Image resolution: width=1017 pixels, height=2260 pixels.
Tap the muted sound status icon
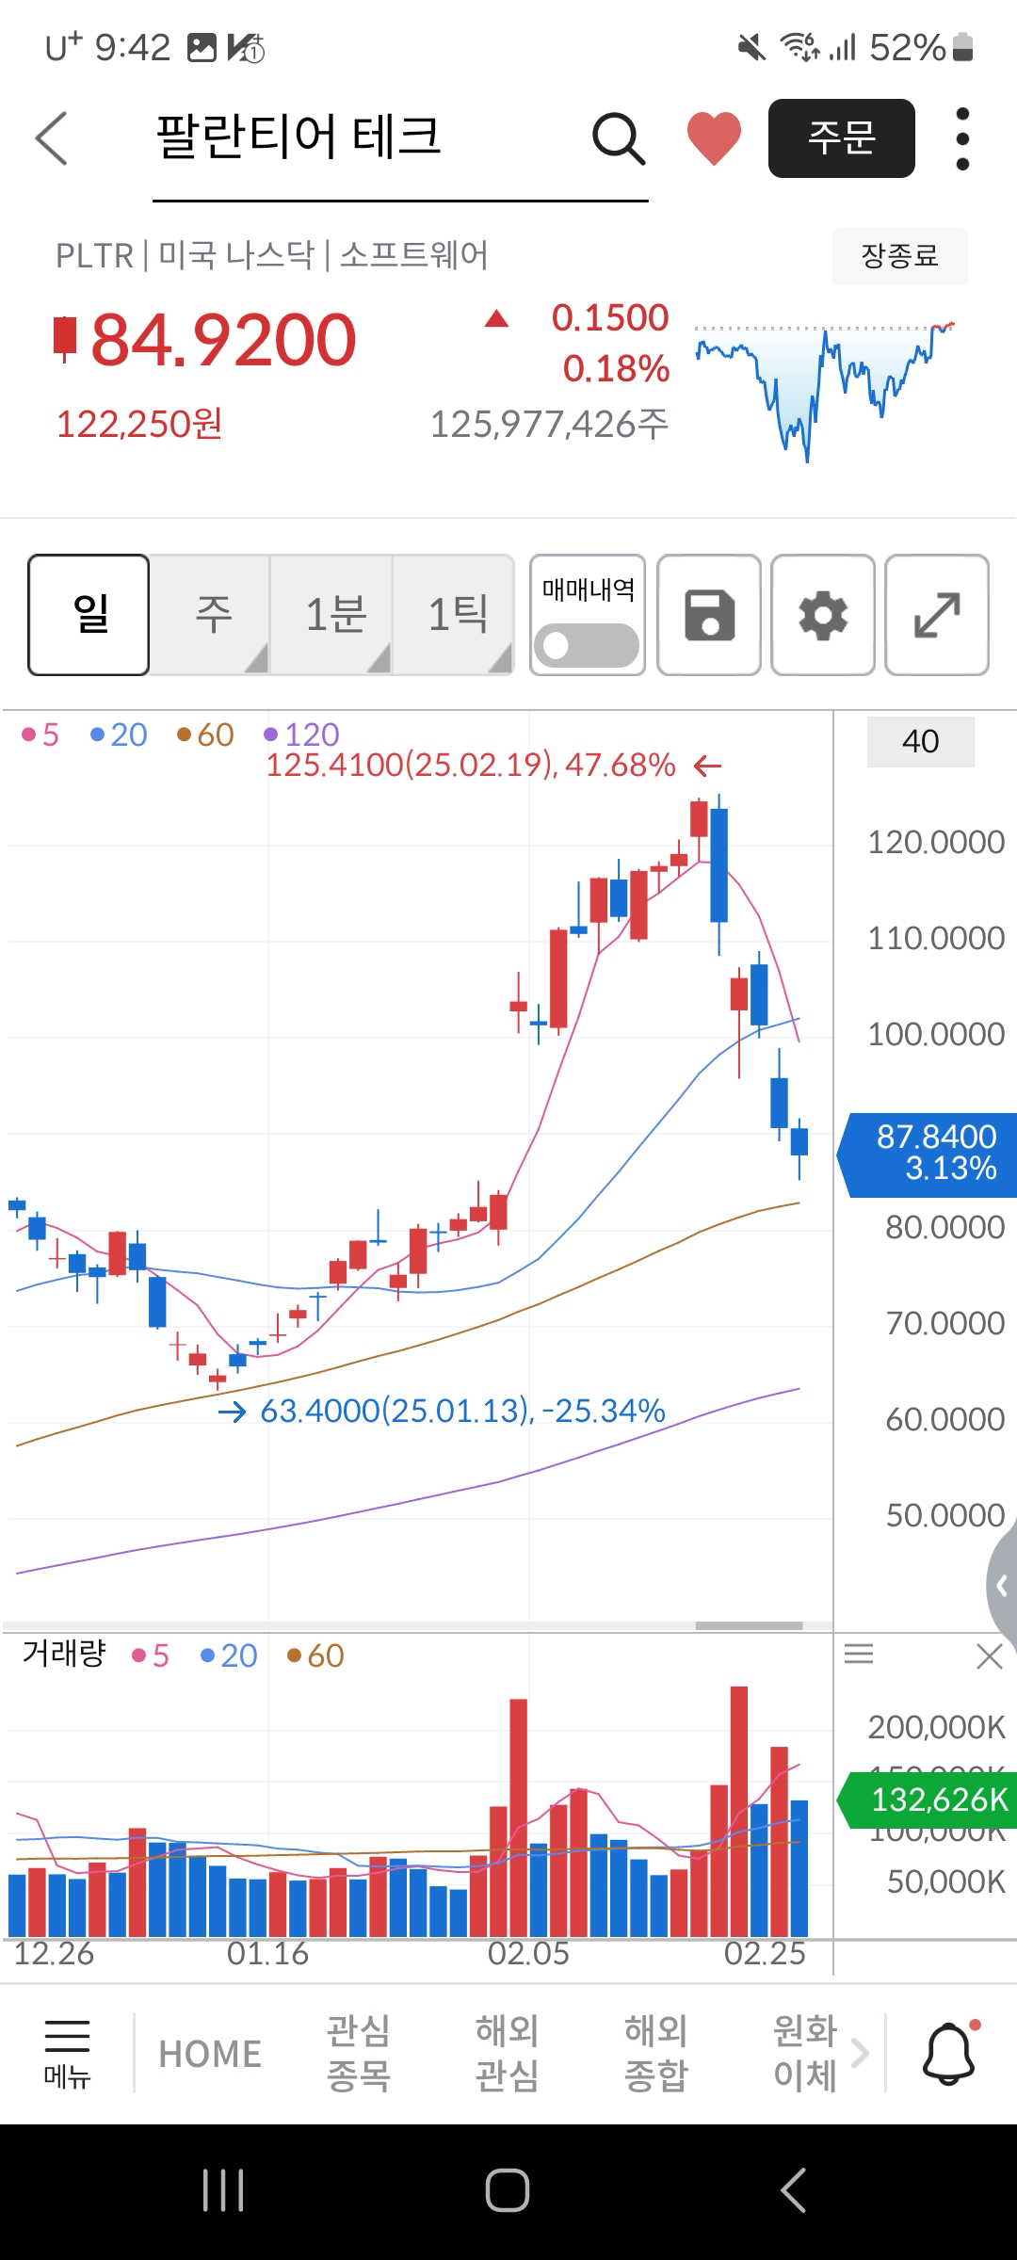(751, 47)
